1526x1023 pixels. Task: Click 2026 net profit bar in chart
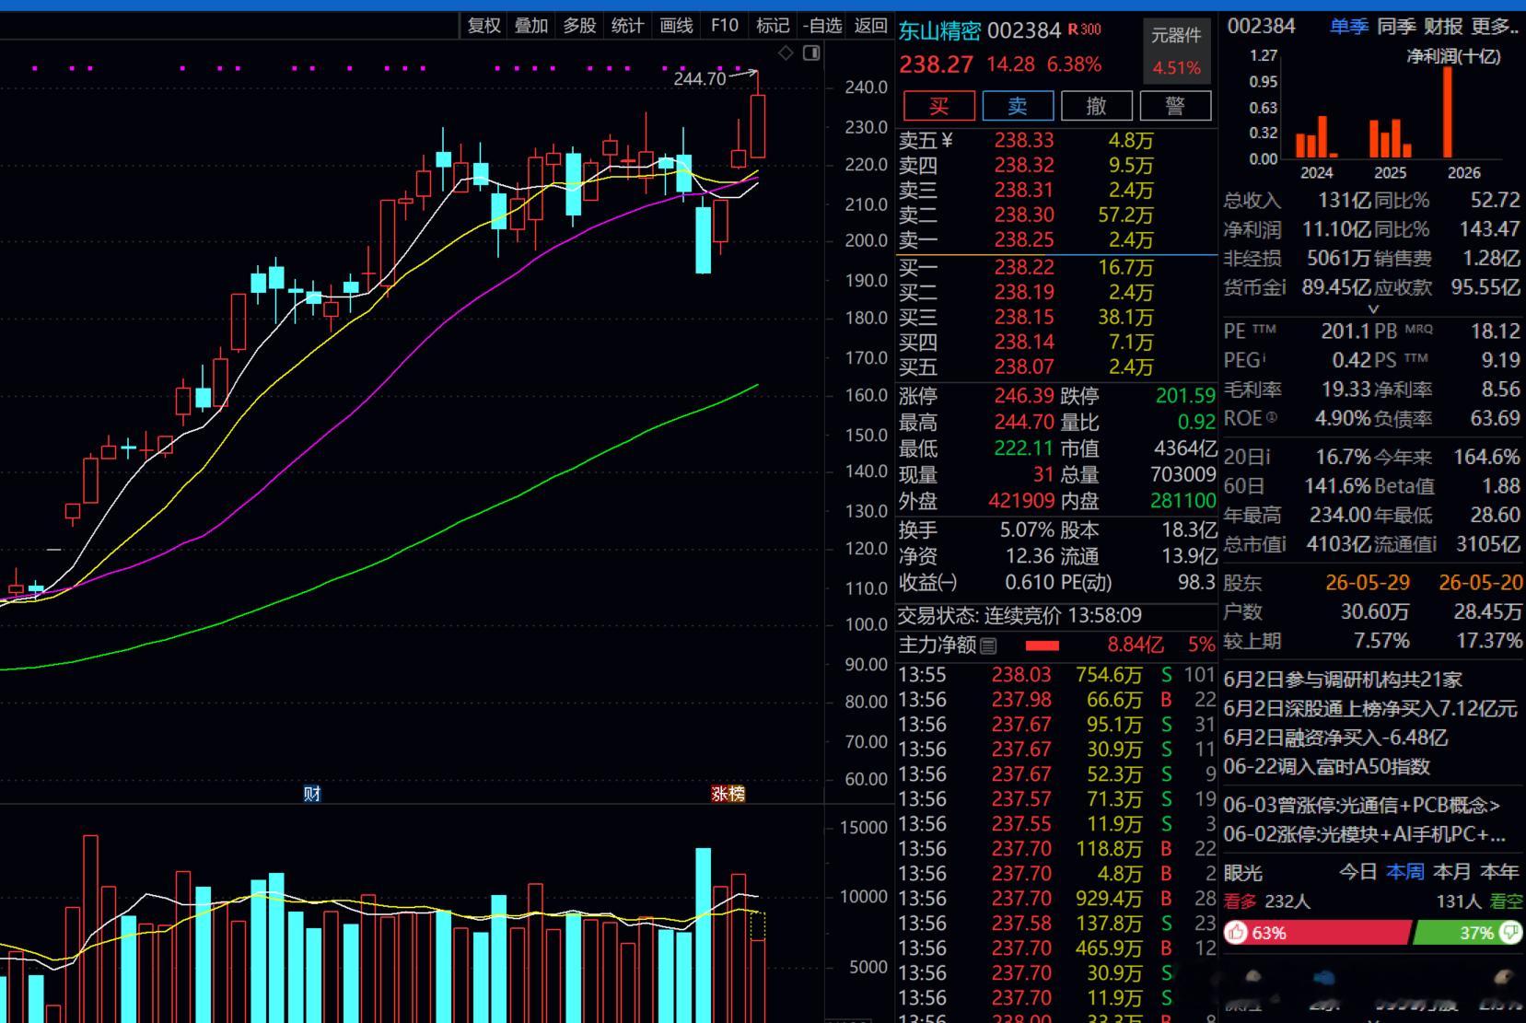[1448, 112]
